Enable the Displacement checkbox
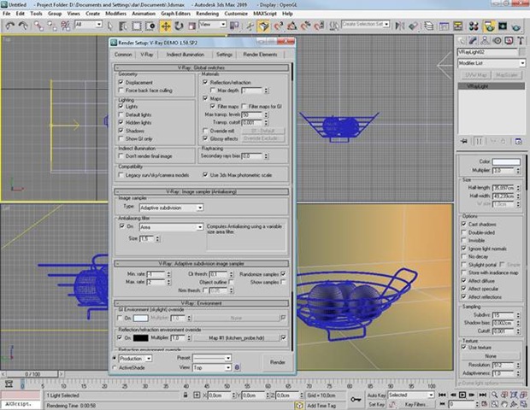This screenshot has height=410, width=530. pyautogui.click(x=121, y=83)
